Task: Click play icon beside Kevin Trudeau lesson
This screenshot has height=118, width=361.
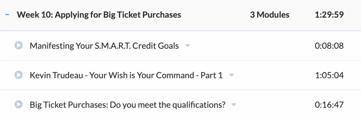Action: click(19, 75)
